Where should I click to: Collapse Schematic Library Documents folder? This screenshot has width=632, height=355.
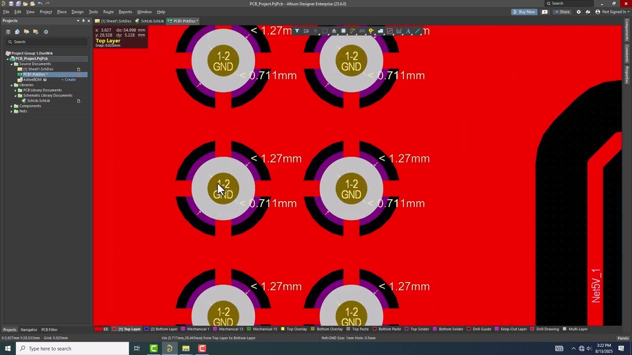pos(15,96)
